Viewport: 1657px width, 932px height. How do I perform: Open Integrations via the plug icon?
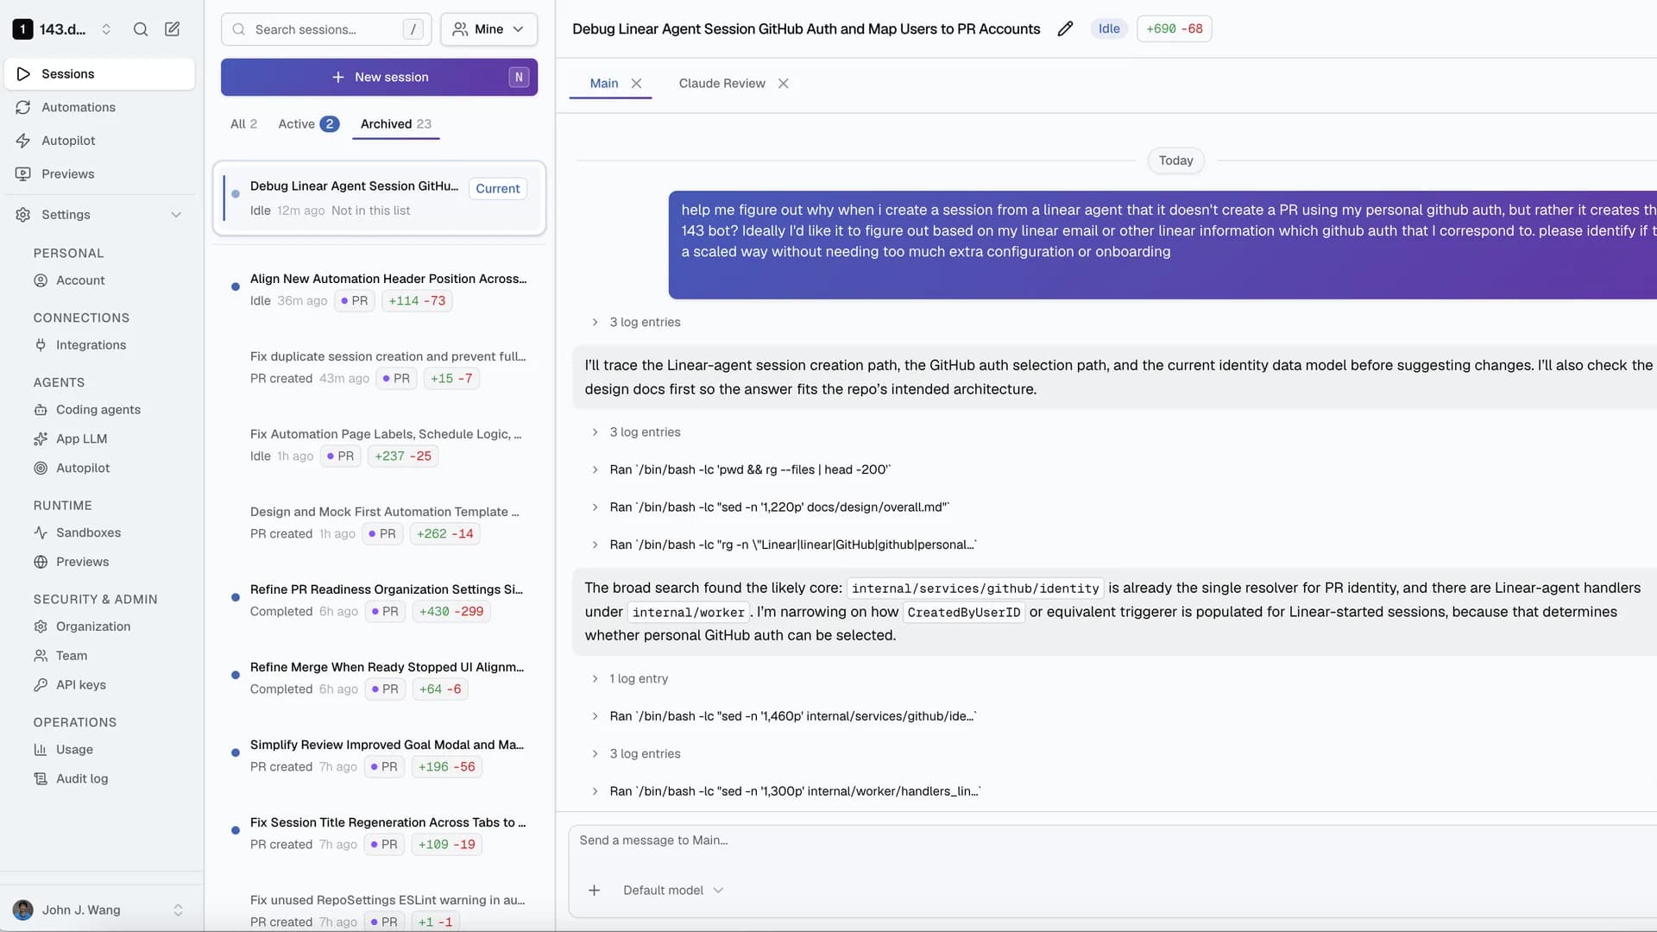point(41,345)
